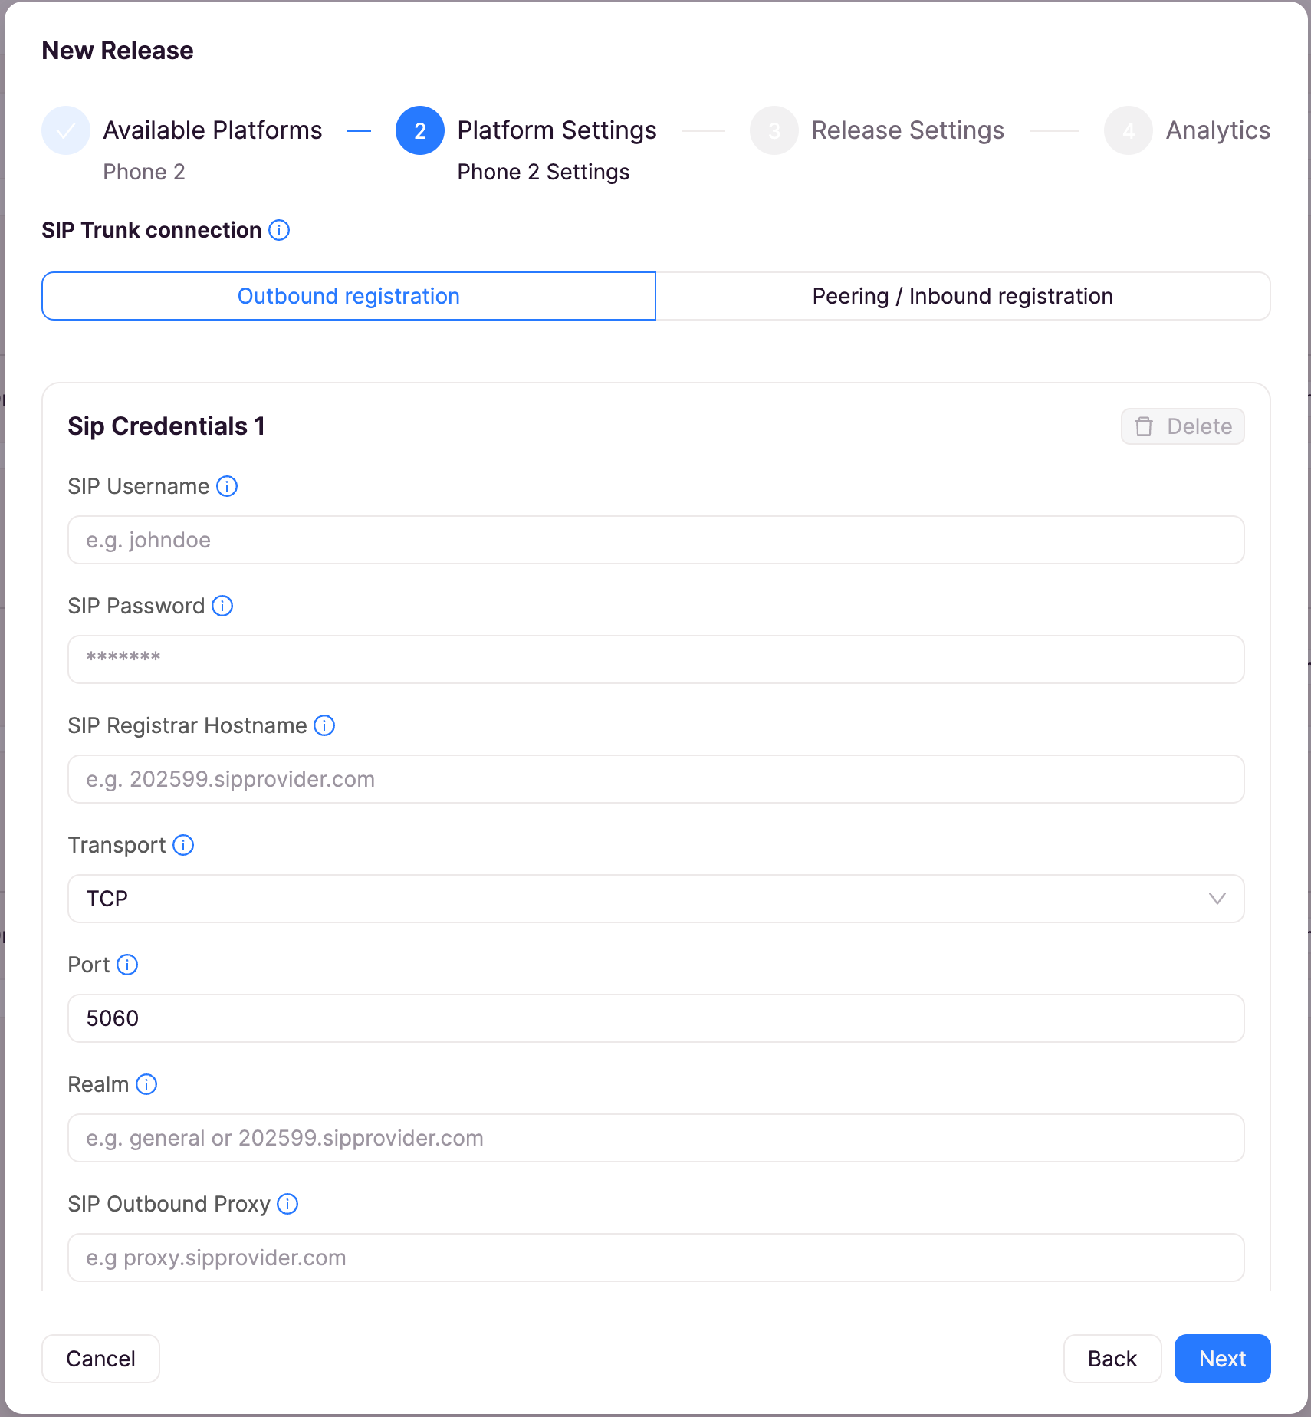The height and width of the screenshot is (1417, 1311).
Task: Click the Next button
Action: coord(1222,1359)
